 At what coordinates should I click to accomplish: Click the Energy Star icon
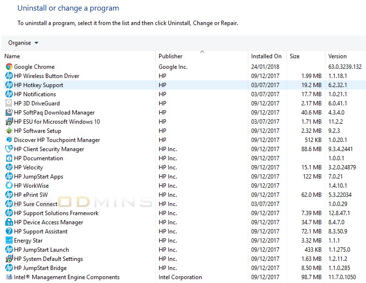tap(9, 240)
